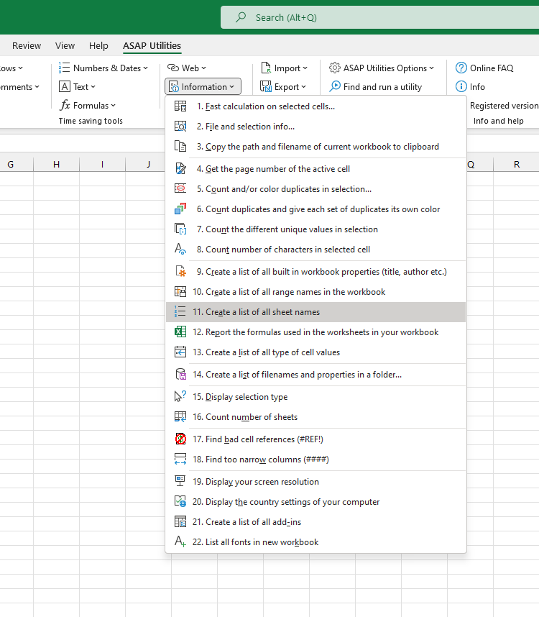The height and width of the screenshot is (617, 539).
Task: Choose Count number of sheets
Action: [315, 416]
